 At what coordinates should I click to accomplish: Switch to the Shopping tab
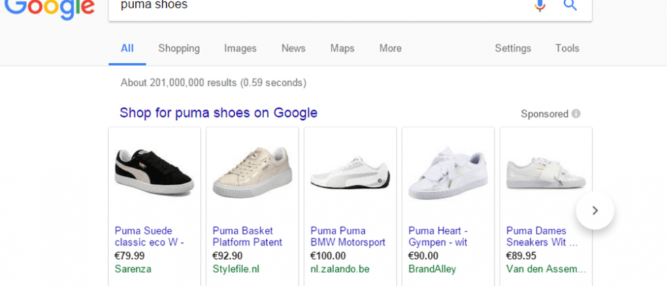coord(179,48)
